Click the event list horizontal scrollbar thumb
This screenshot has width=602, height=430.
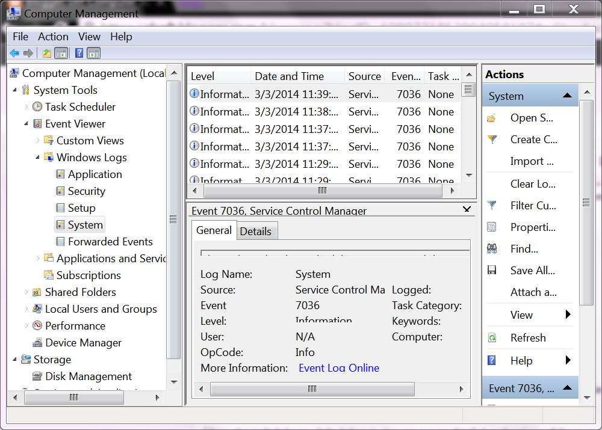pos(323,191)
